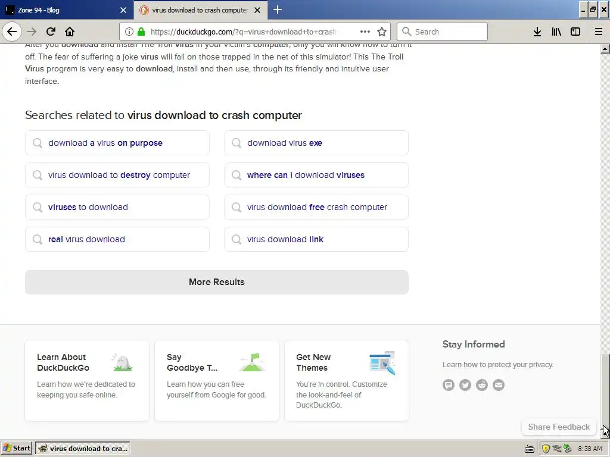Click the device/hardware tray icon

pos(567,449)
